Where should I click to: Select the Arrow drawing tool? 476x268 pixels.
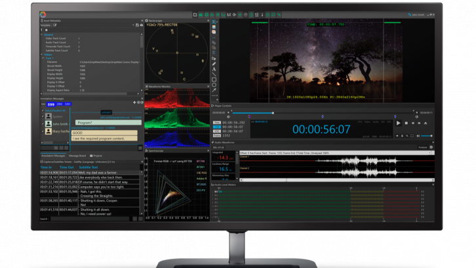coord(214,90)
